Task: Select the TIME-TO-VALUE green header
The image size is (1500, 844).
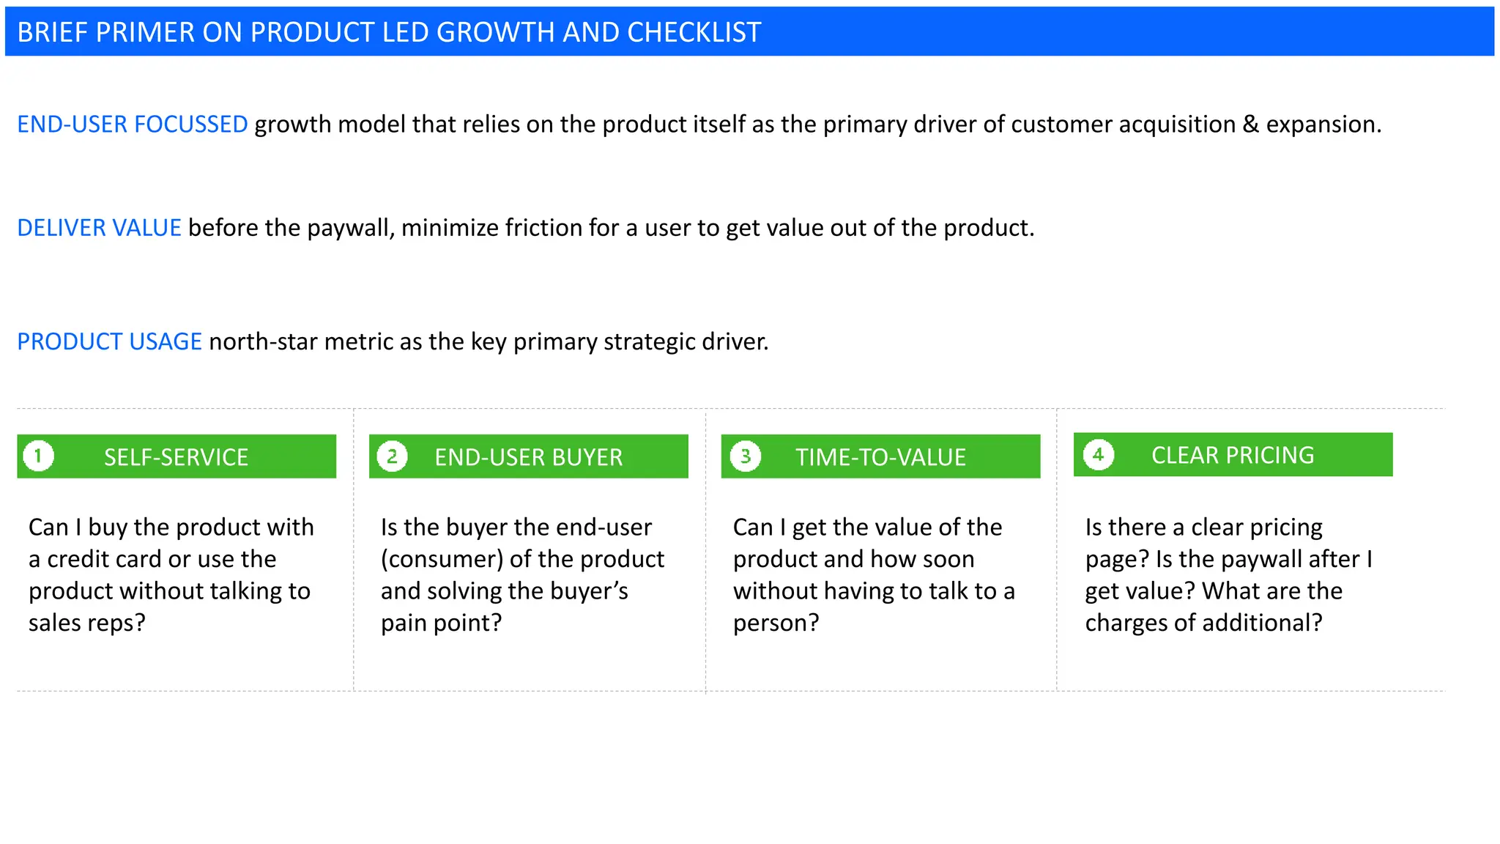Action: 880,456
